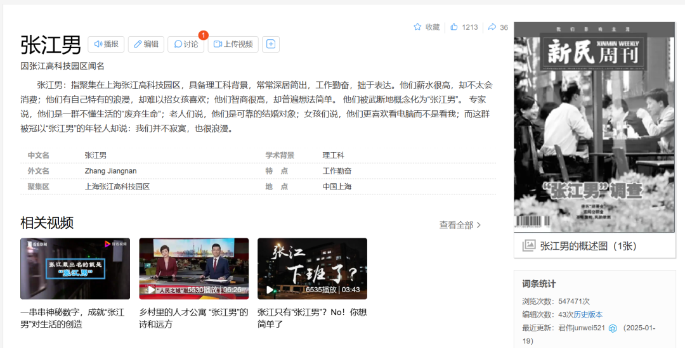Click the 收藏 star icon
This screenshot has height=348, width=685.
click(417, 27)
